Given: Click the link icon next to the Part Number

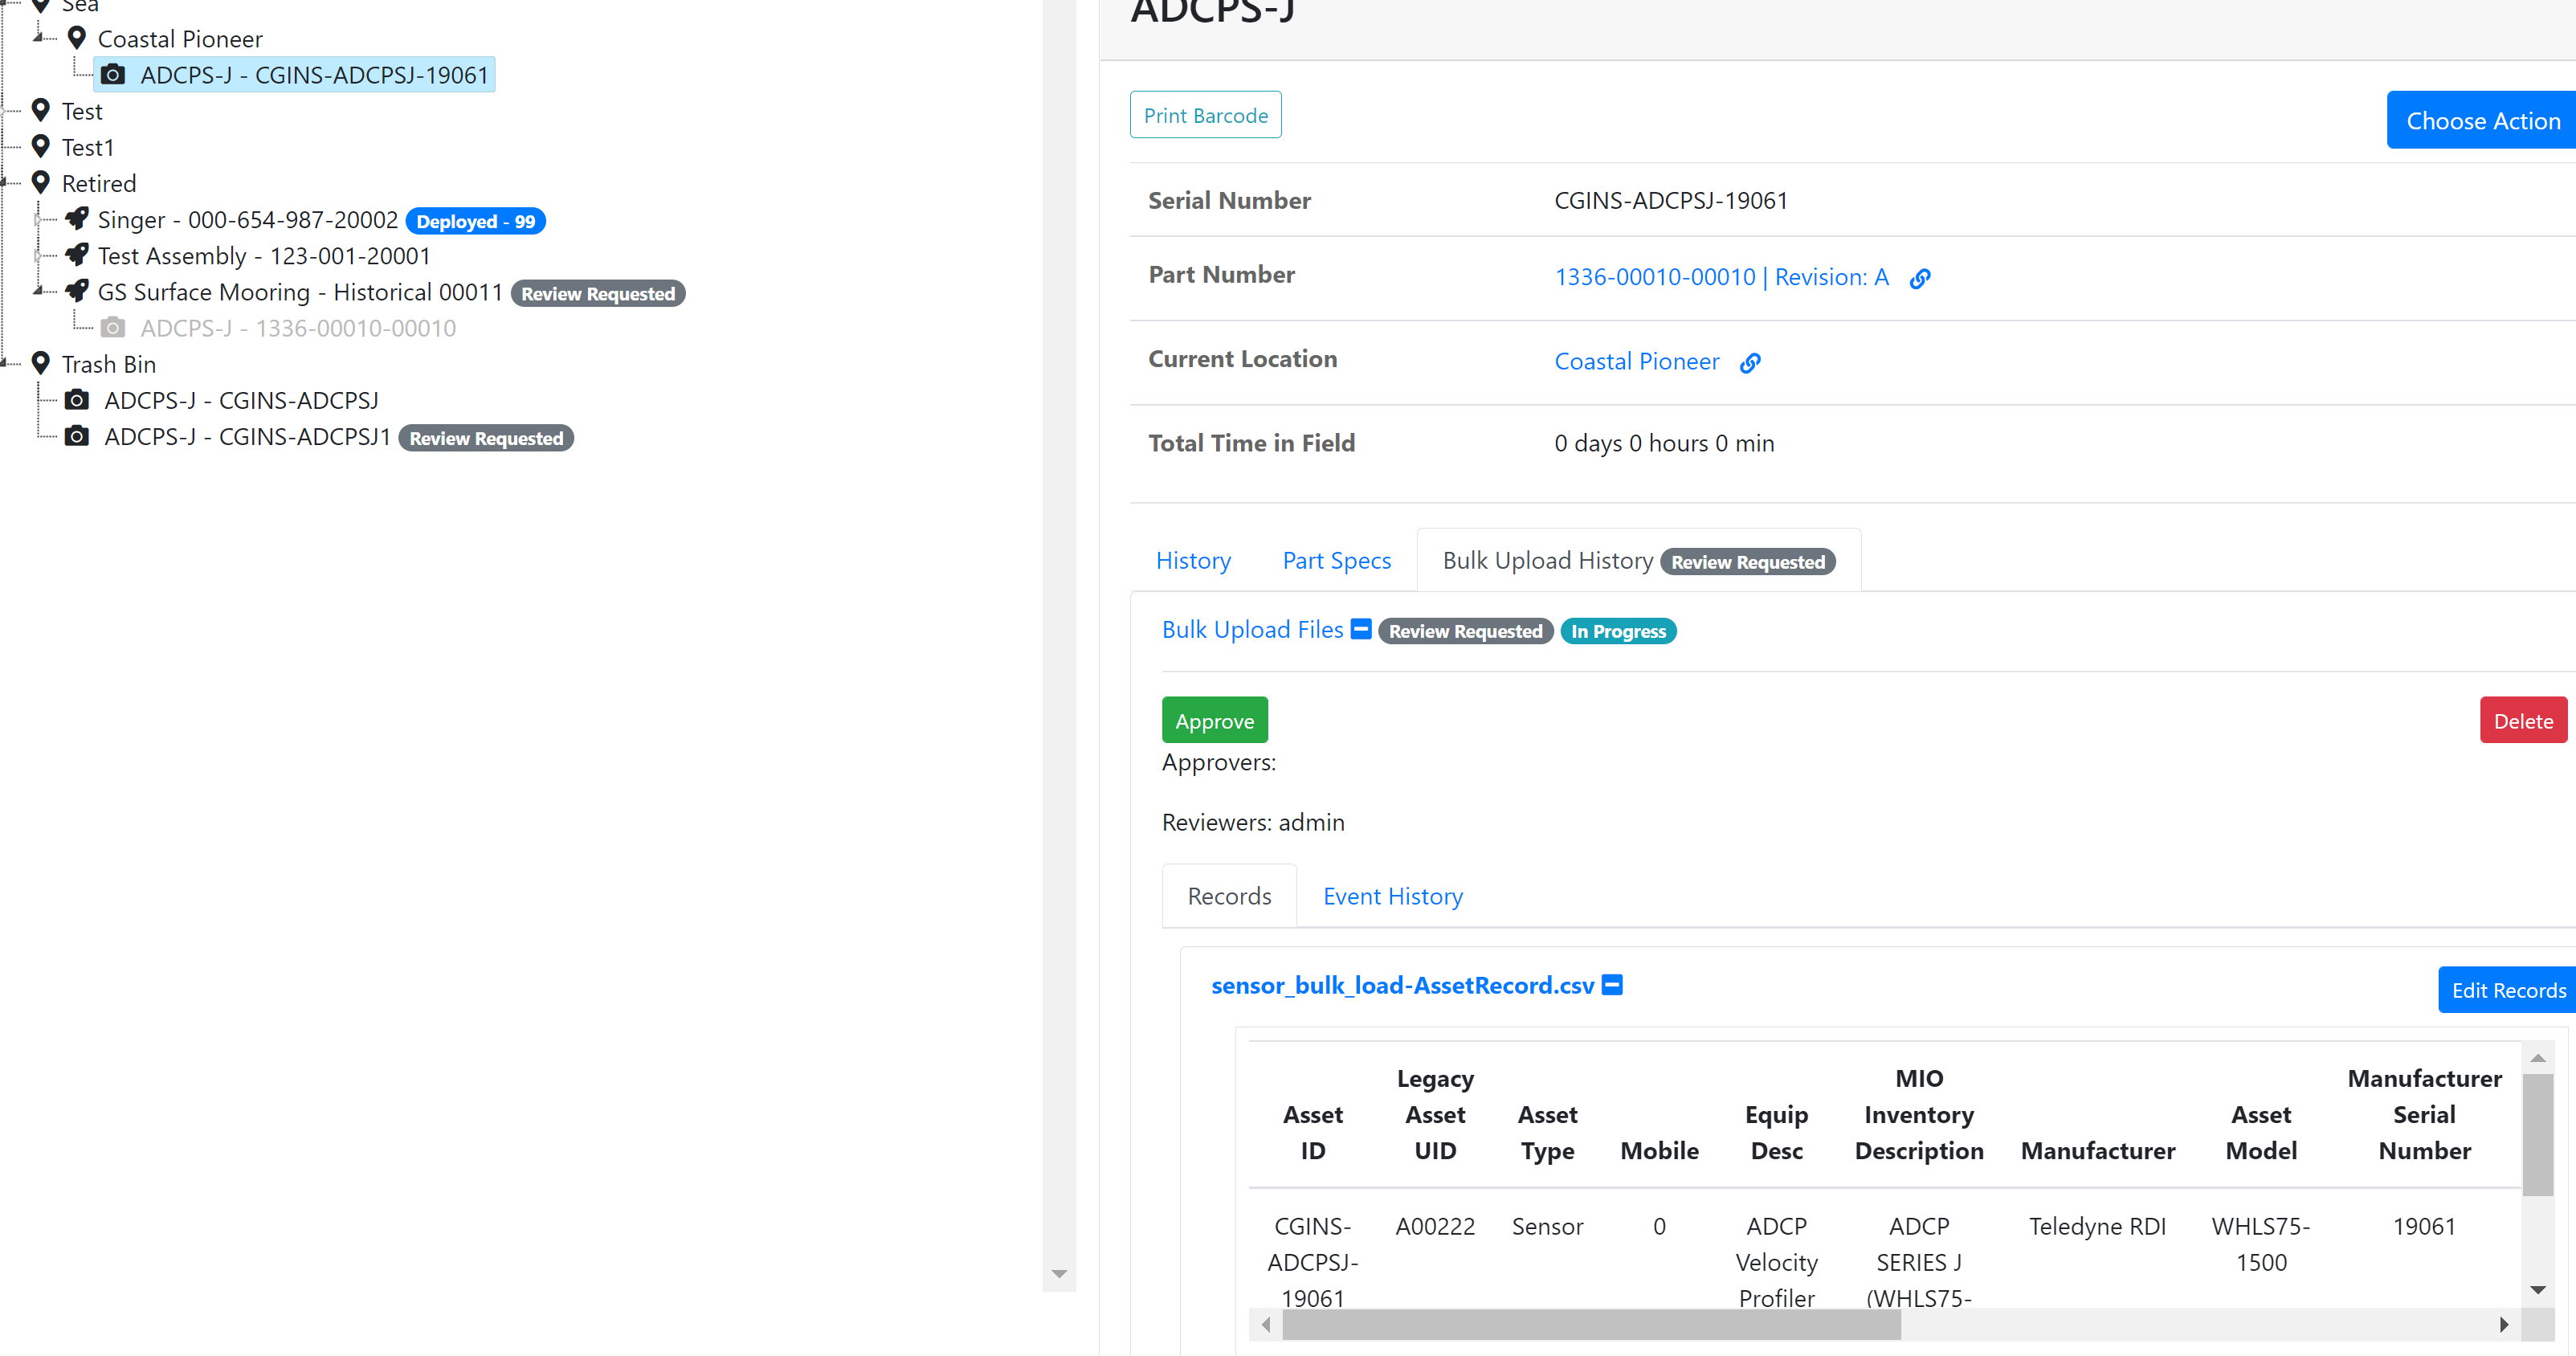Looking at the screenshot, I should 1921,278.
